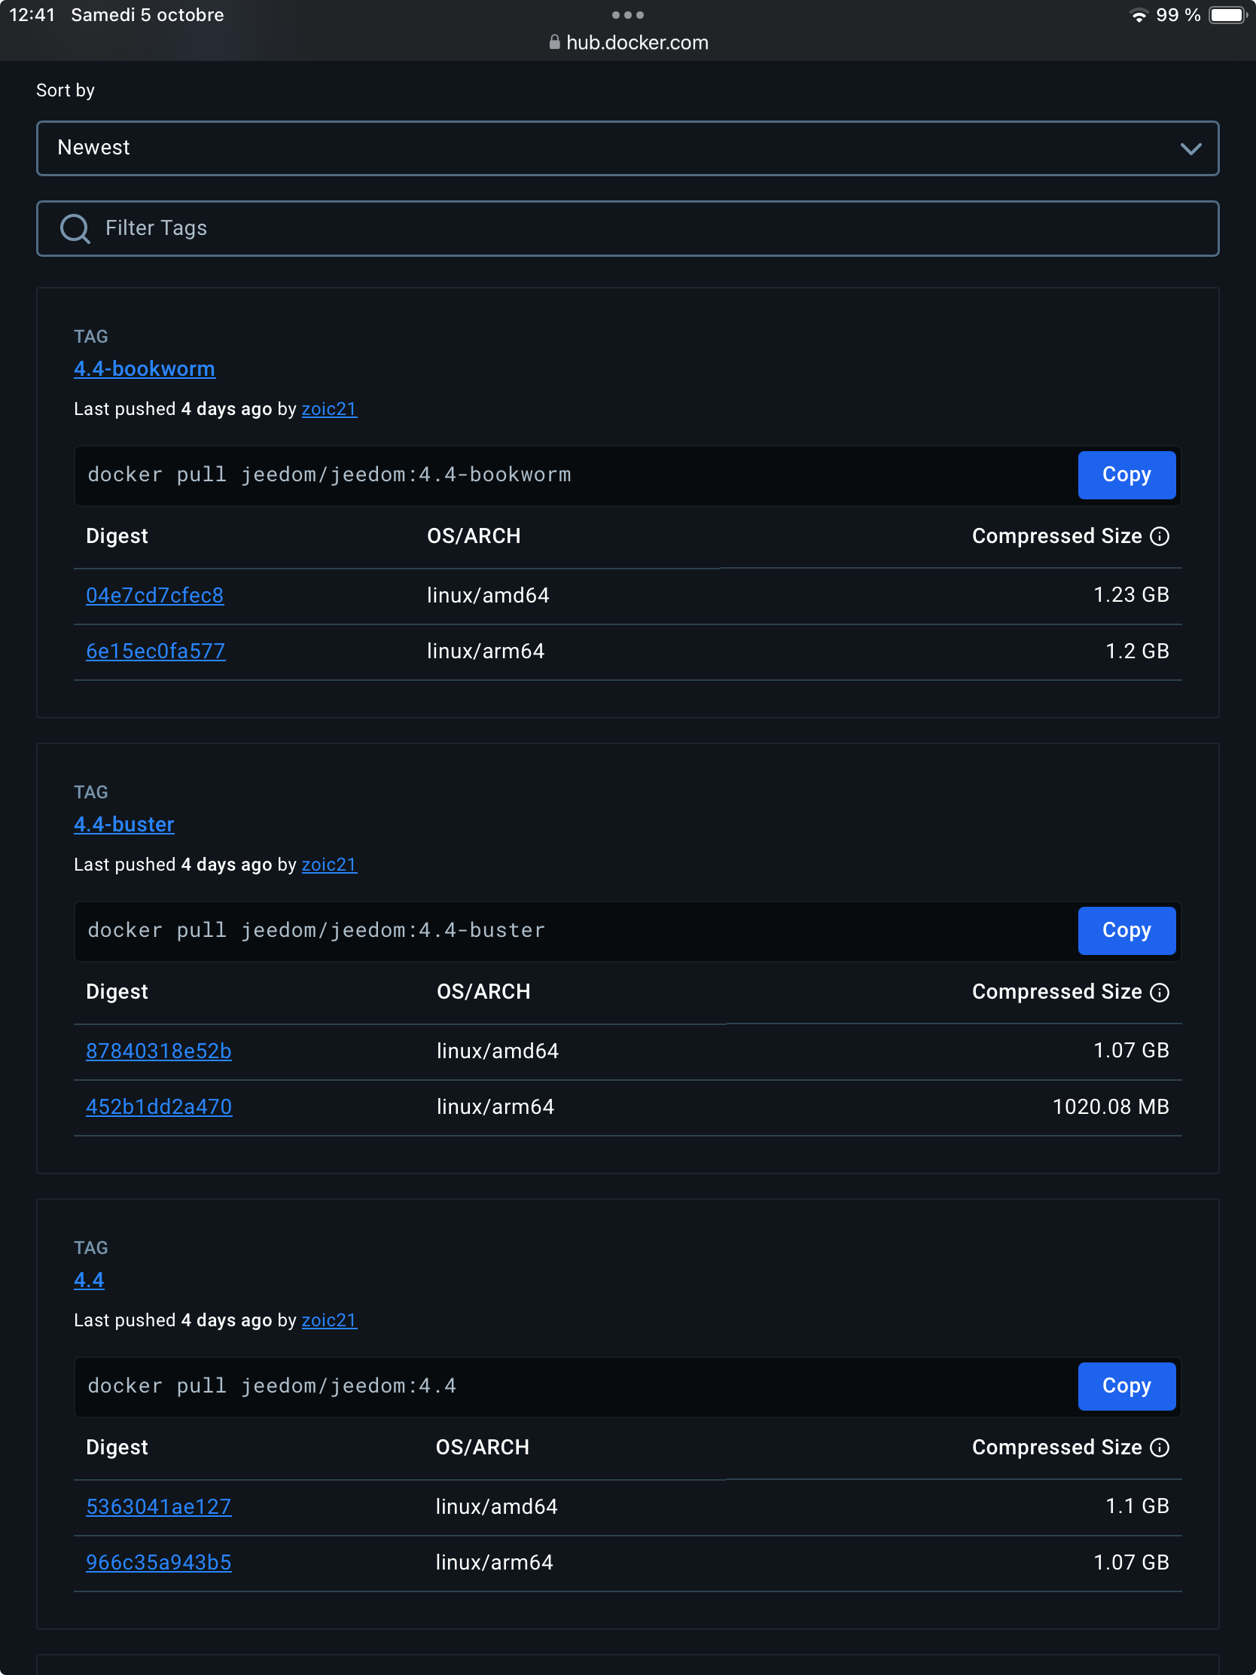Image resolution: width=1256 pixels, height=1675 pixels.
Task: Select the docker pull jeedom/jeedom:4.4-buster text
Action: 316,930
